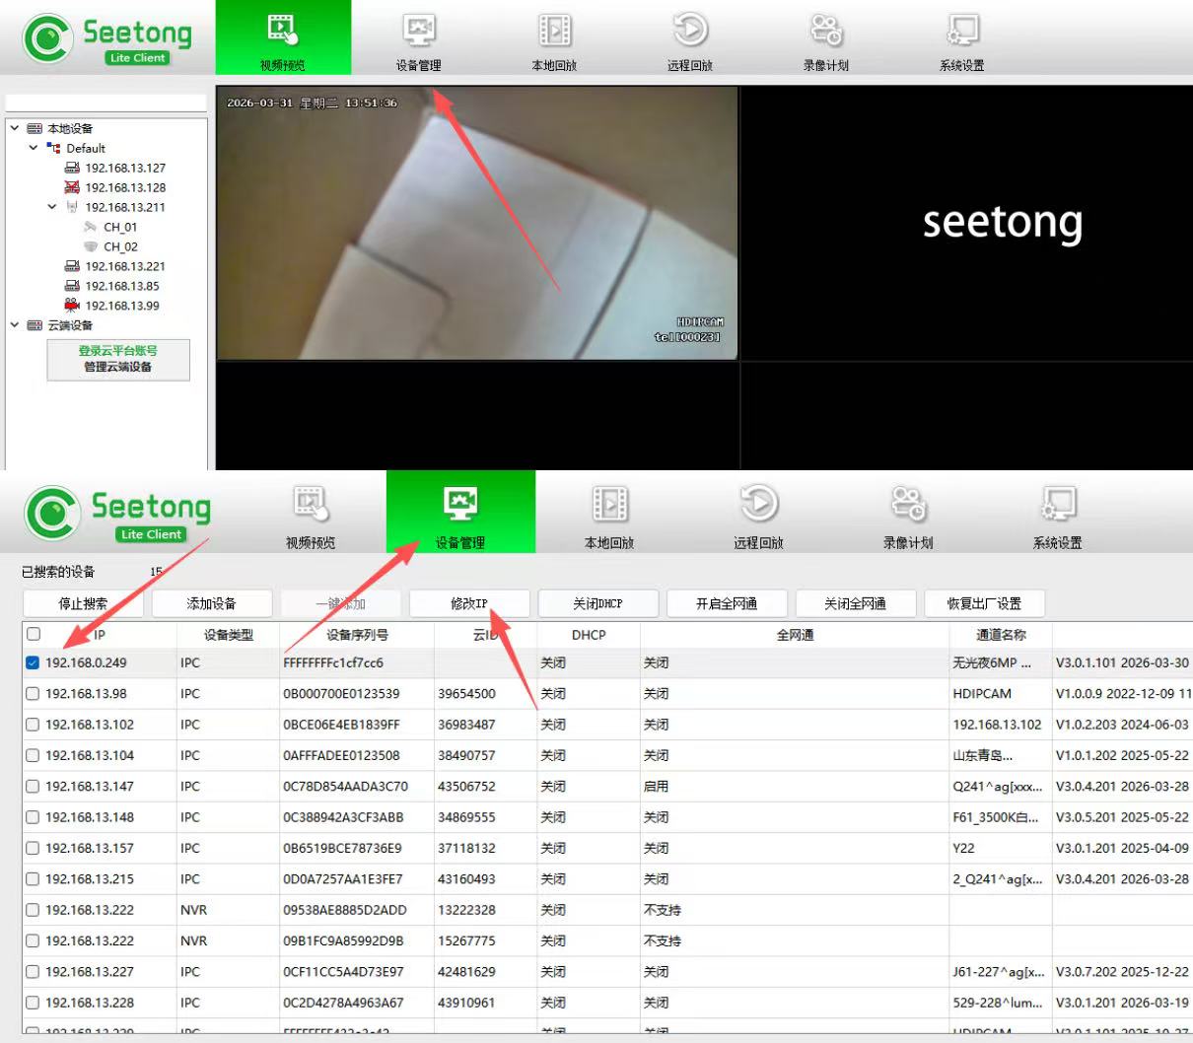Screen dimensions: 1193x1043
Task: Open 设备管理 tab from video preview toolbar
Action: click(x=419, y=39)
